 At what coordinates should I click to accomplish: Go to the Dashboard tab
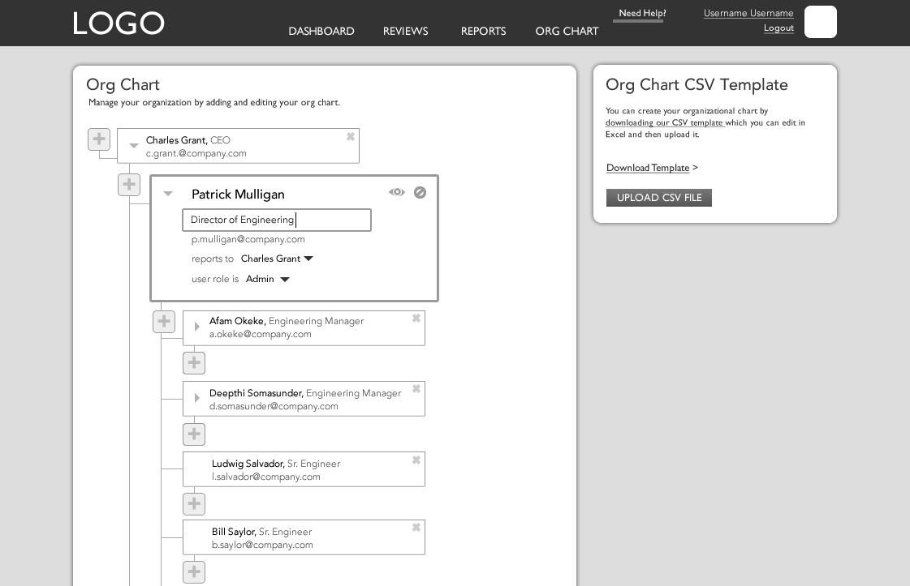(321, 32)
